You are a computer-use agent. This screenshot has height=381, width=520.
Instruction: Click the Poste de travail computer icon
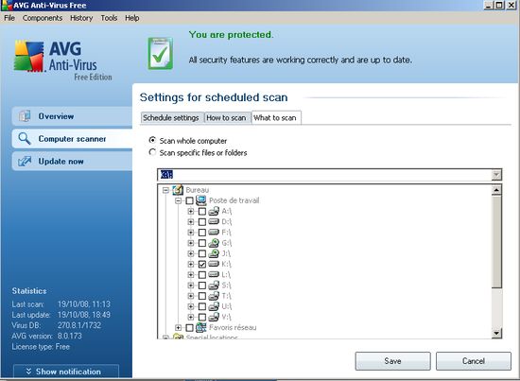point(201,200)
